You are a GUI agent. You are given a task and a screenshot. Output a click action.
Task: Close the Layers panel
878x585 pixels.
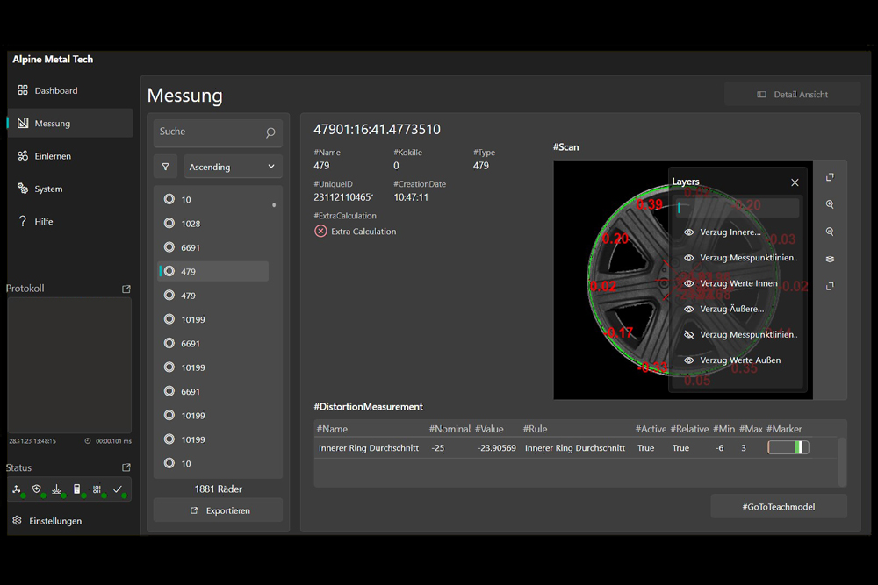click(795, 182)
